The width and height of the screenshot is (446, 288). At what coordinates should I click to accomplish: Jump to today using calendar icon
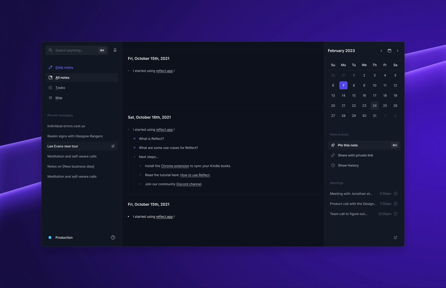[390, 51]
